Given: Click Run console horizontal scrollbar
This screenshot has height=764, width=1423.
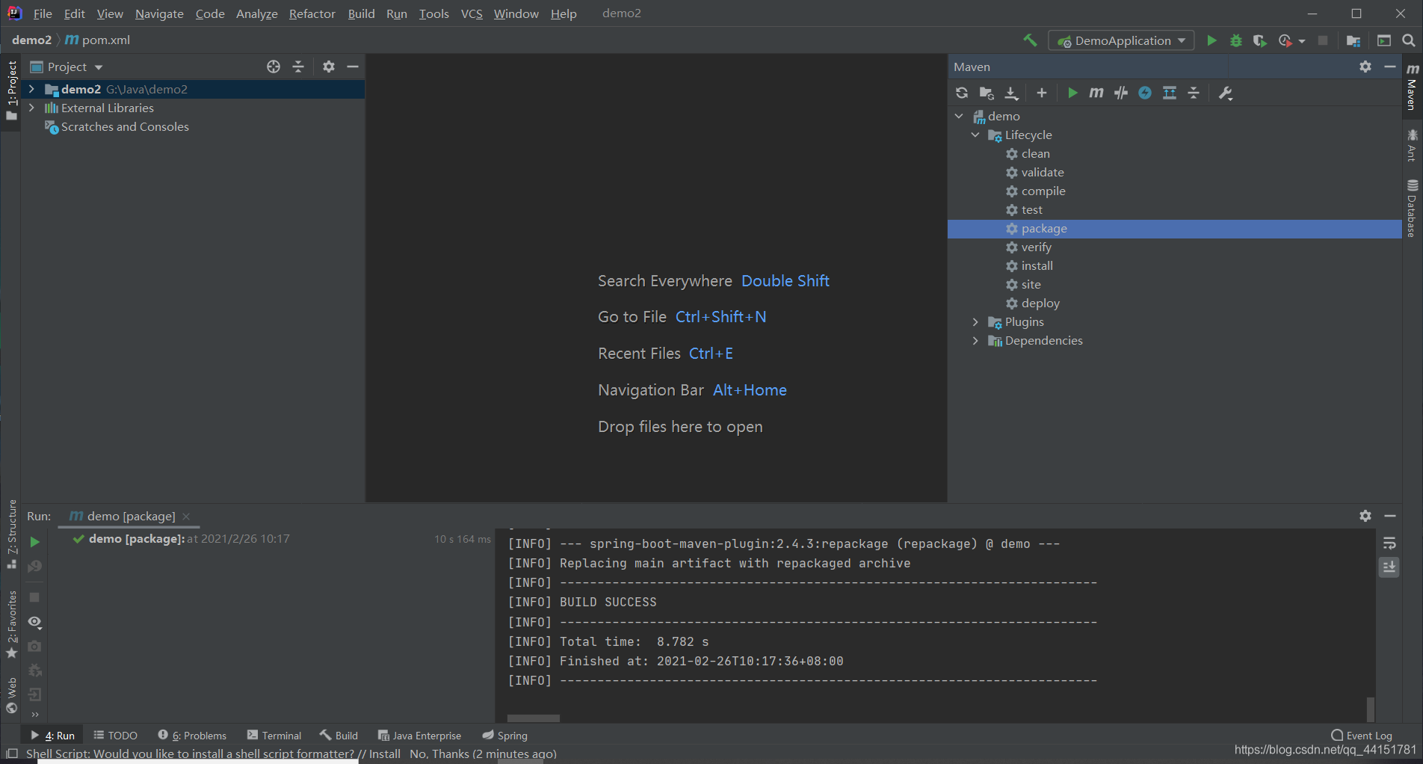Looking at the screenshot, I should (x=534, y=718).
